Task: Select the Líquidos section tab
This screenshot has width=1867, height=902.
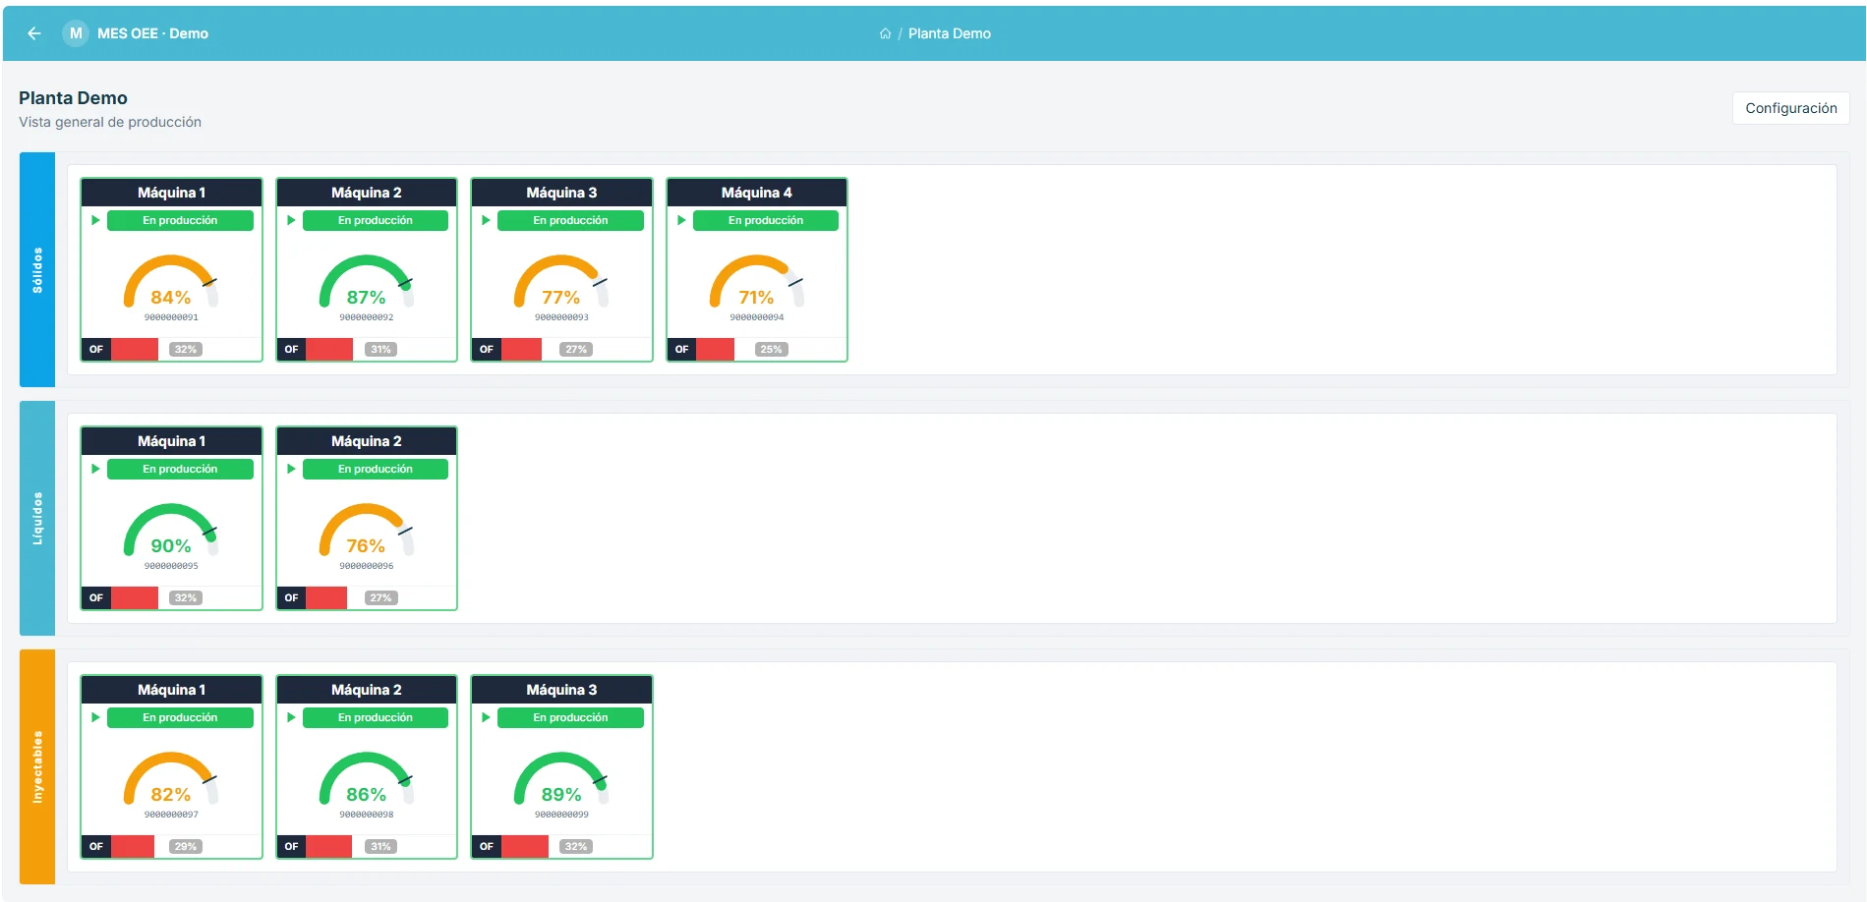Action: (37, 518)
